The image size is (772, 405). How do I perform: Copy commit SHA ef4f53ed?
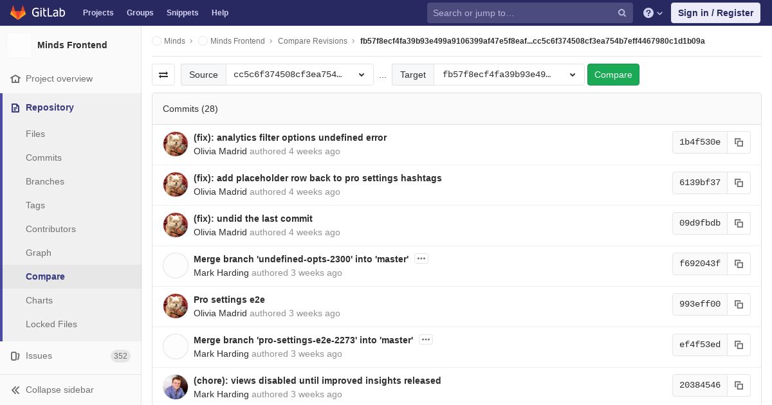tap(739, 345)
